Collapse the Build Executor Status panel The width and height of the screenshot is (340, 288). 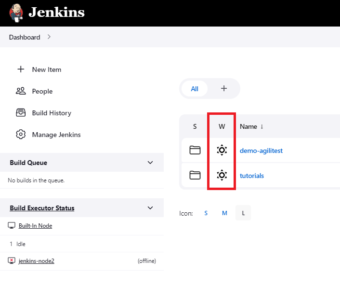(150, 208)
